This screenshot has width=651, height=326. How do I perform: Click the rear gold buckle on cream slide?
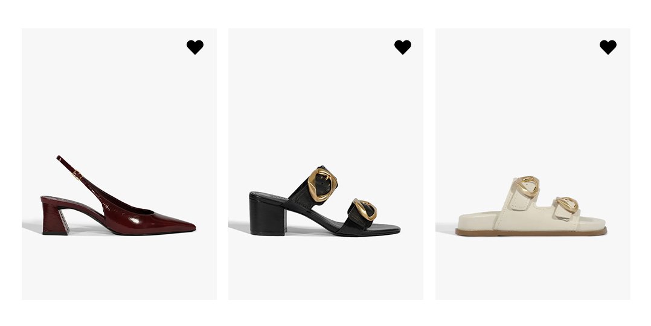(x=527, y=187)
